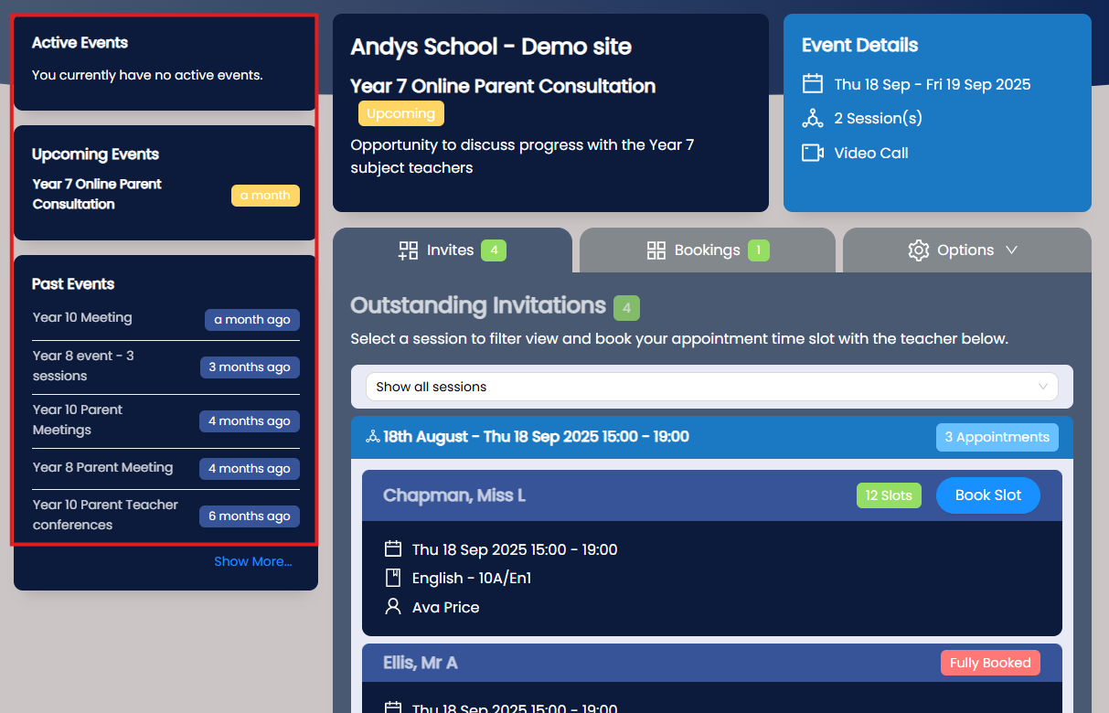This screenshot has height=713, width=1109.
Task: Open the Year 8 event - 3 sessions
Action: coord(83,366)
